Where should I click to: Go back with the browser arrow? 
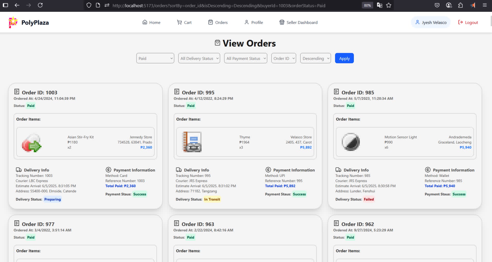point(17,5)
